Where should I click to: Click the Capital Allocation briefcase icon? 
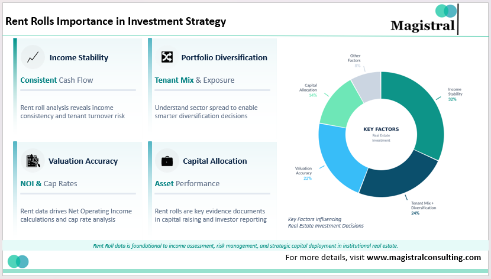(167, 161)
